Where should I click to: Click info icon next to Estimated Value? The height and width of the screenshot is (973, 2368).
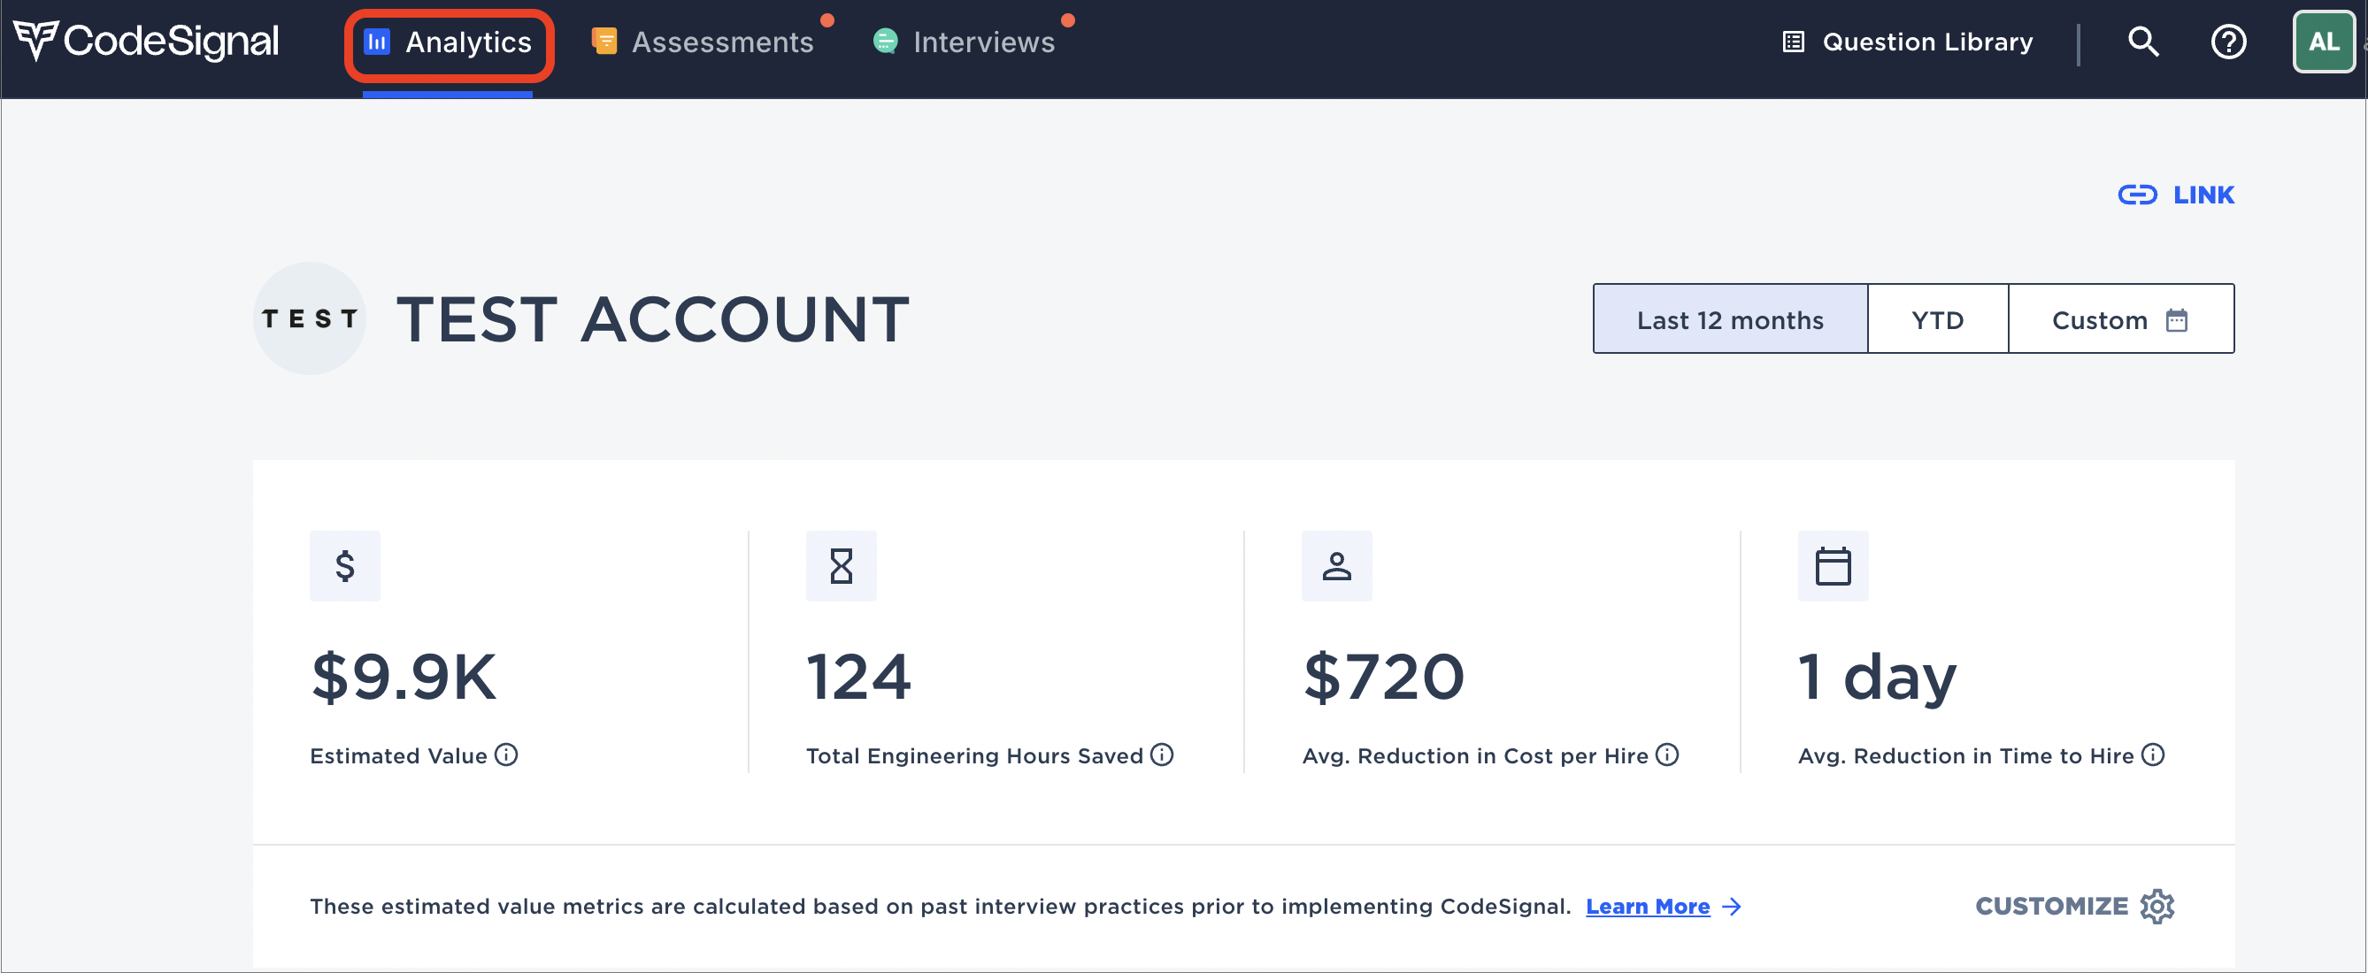(x=506, y=755)
